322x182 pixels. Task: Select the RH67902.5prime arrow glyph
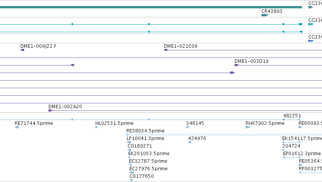coord(248,127)
